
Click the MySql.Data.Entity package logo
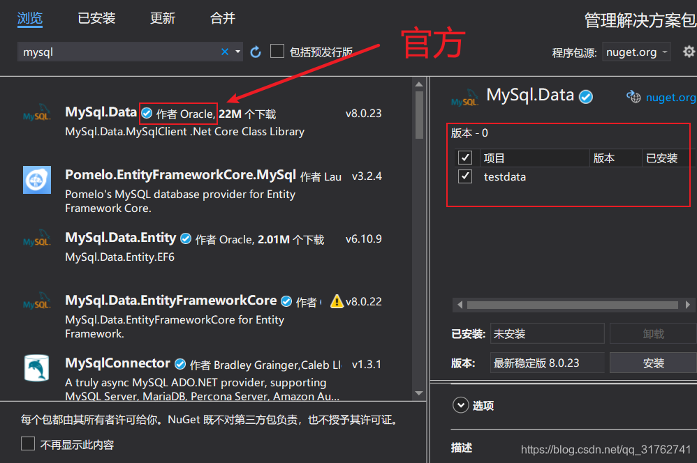37,238
